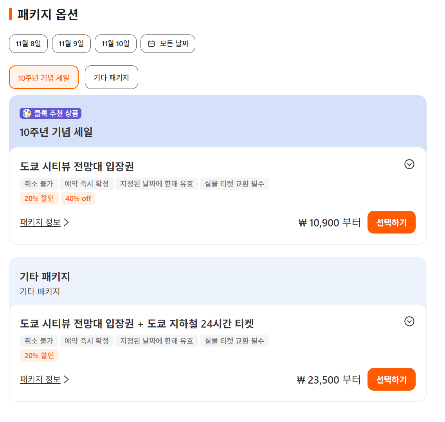Image resolution: width=445 pixels, height=422 pixels.
Task: Click the 40% off discount tag
Action: pos(78,198)
